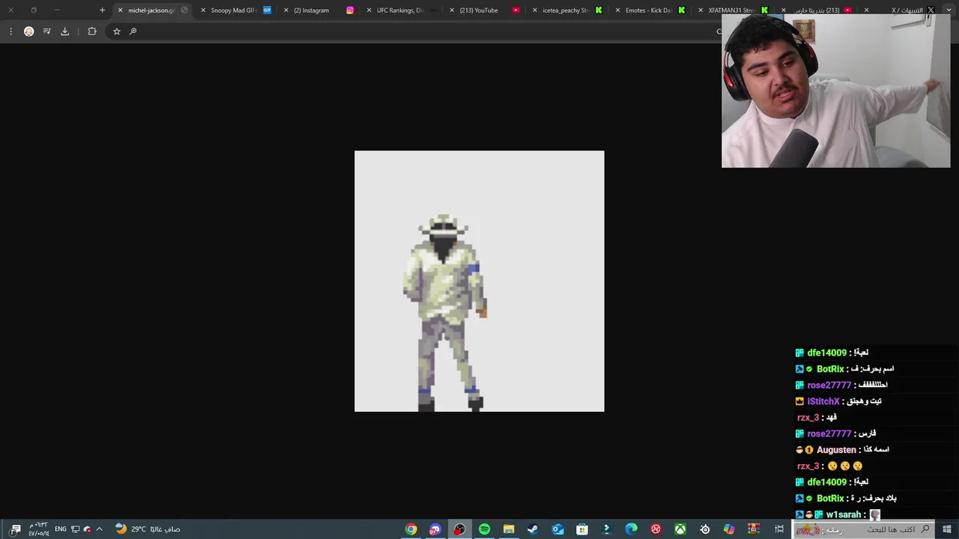This screenshot has height=539, width=959.
Task: Open the Chrome three-dot menu
Action: (x=10, y=31)
